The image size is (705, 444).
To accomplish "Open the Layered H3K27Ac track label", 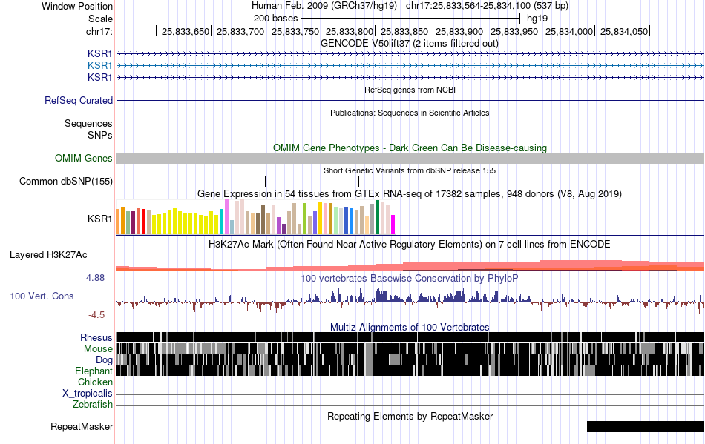I will click(x=48, y=254).
